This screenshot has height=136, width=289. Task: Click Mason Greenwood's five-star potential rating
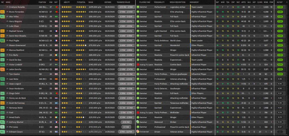click(81, 45)
